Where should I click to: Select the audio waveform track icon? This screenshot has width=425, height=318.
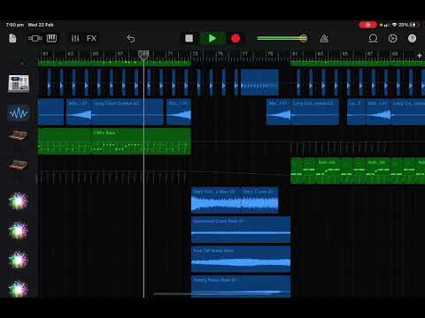pyautogui.click(x=19, y=113)
